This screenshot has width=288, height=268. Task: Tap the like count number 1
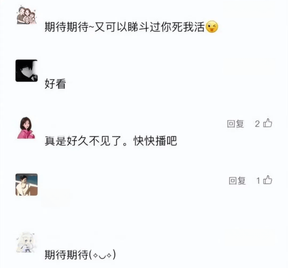point(258,181)
